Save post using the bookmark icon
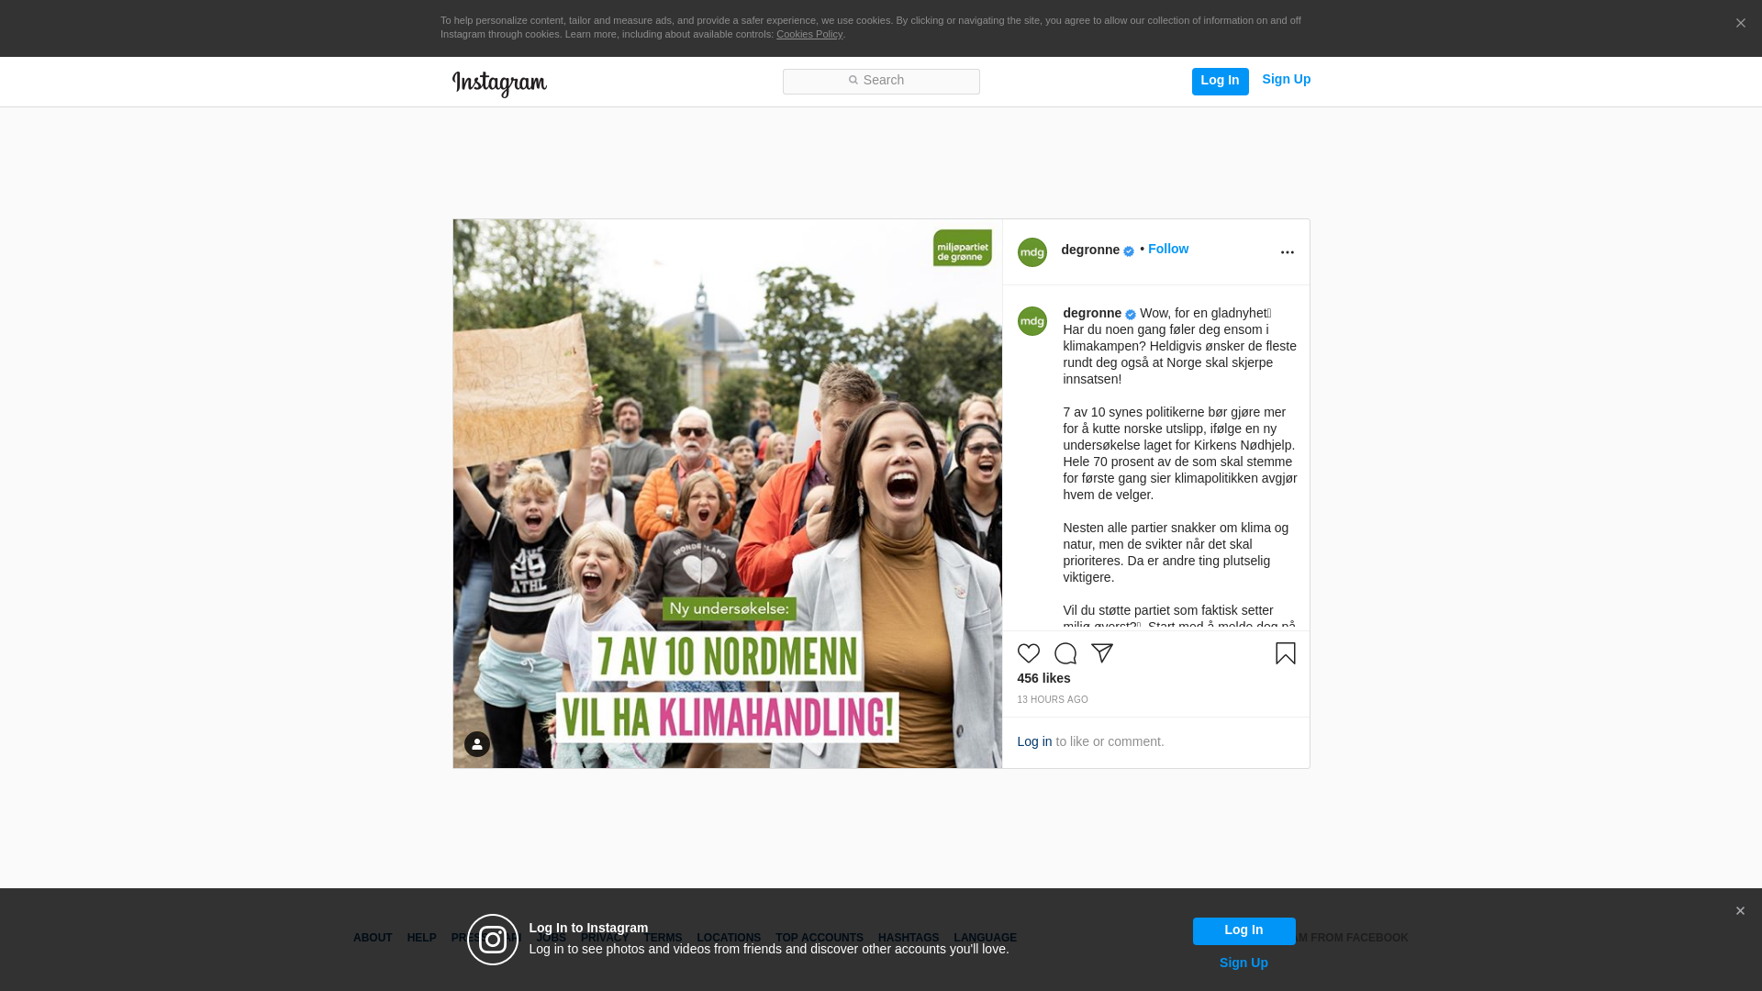 click(1285, 653)
